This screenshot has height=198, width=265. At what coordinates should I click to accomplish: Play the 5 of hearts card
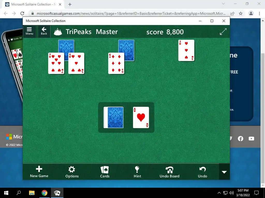(76, 63)
